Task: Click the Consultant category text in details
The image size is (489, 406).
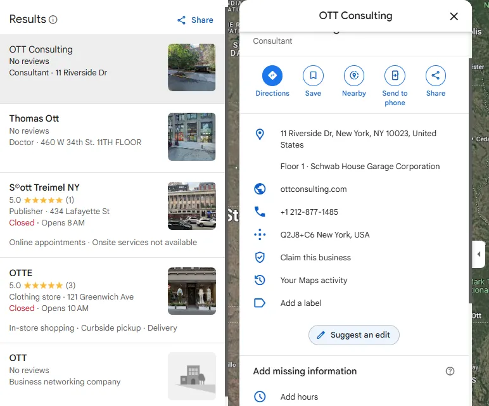Action: click(x=272, y=41)
